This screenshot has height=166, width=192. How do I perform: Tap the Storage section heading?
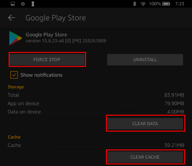click(x=16, y=87)
